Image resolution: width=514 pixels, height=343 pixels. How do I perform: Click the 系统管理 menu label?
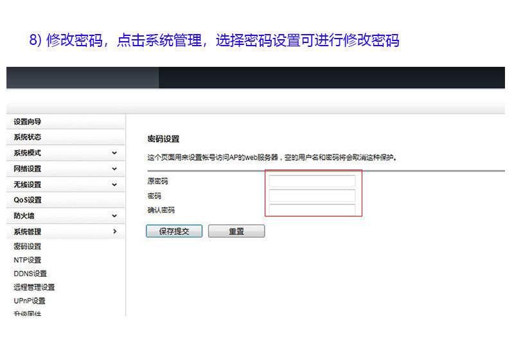[28, 232]
